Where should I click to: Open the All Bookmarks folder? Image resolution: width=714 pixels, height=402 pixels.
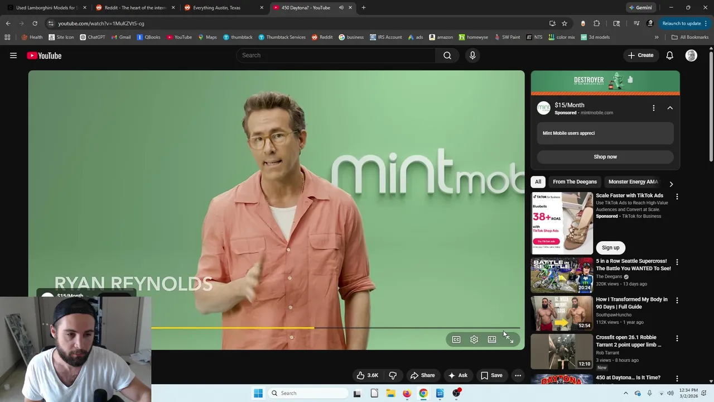coord(690,37)
